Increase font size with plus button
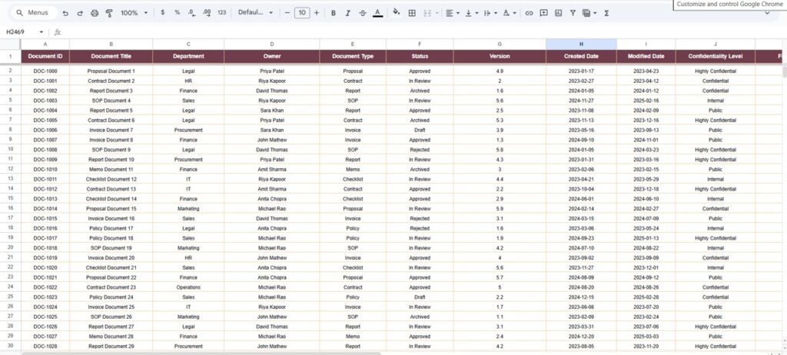This screenshot has height=355, width=787. (316, 13)
